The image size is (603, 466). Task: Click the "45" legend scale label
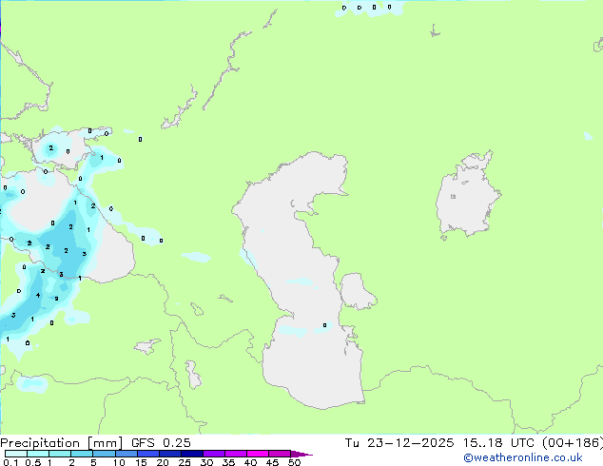(x=272, y=462)
